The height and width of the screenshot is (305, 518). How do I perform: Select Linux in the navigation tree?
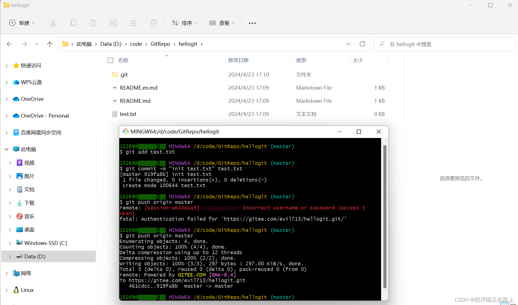[x=27, y=290]
